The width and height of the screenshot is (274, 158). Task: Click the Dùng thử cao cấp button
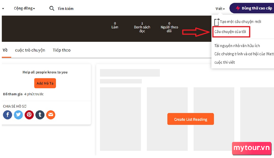(x=252, y=8)
